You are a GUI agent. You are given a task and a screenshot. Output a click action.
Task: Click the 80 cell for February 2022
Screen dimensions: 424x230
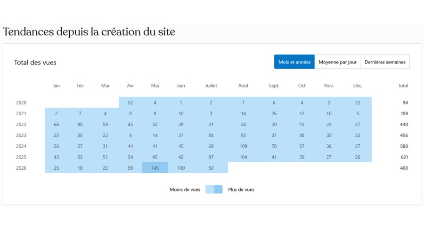click(x=80, y=124)
